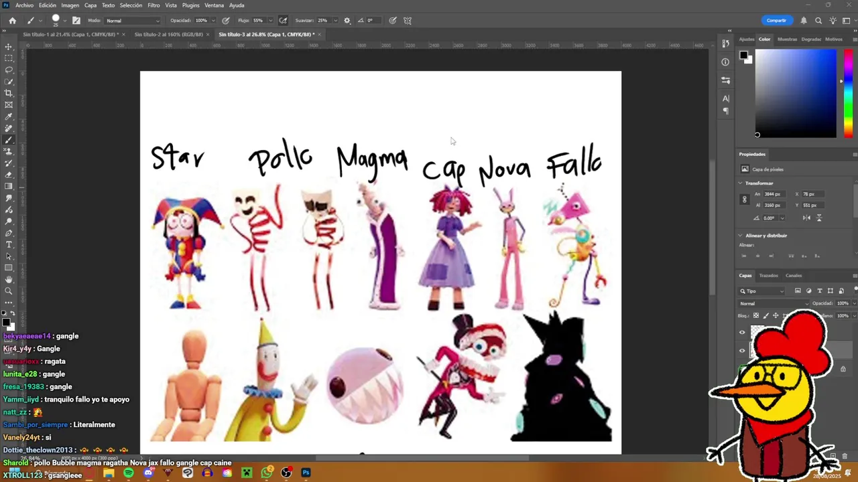Open the Archivo menu
This screenshot has height=482, width=858.
pyautogui.click(x=24, y=5)
